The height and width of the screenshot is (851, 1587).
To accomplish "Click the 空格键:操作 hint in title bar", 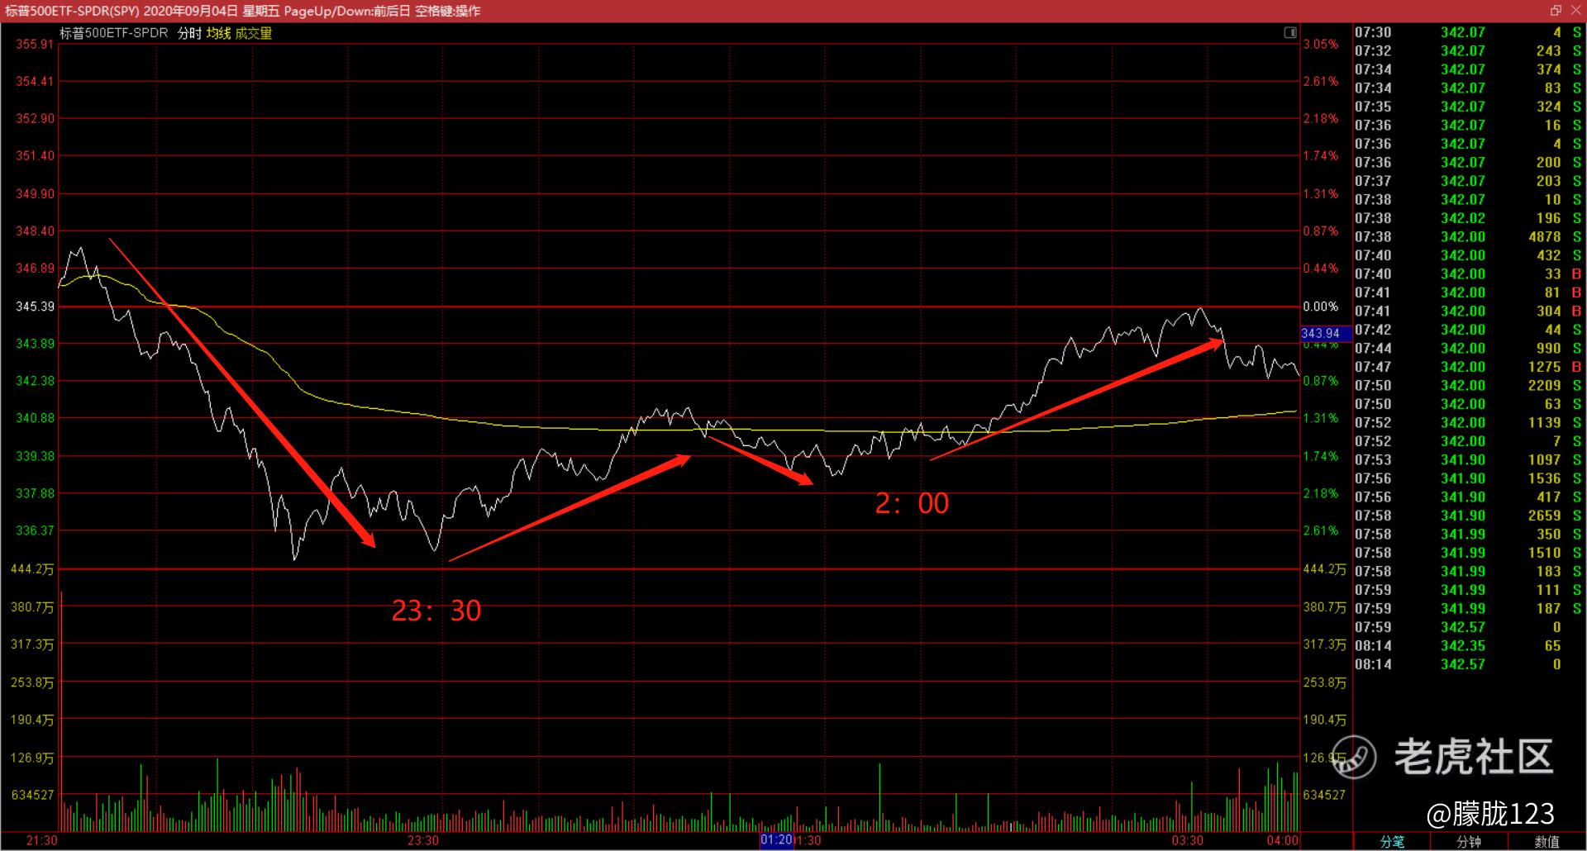I will (x=447, y=11).
